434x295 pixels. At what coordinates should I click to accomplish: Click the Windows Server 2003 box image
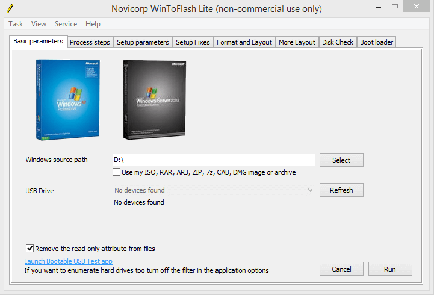click(155, 99)
